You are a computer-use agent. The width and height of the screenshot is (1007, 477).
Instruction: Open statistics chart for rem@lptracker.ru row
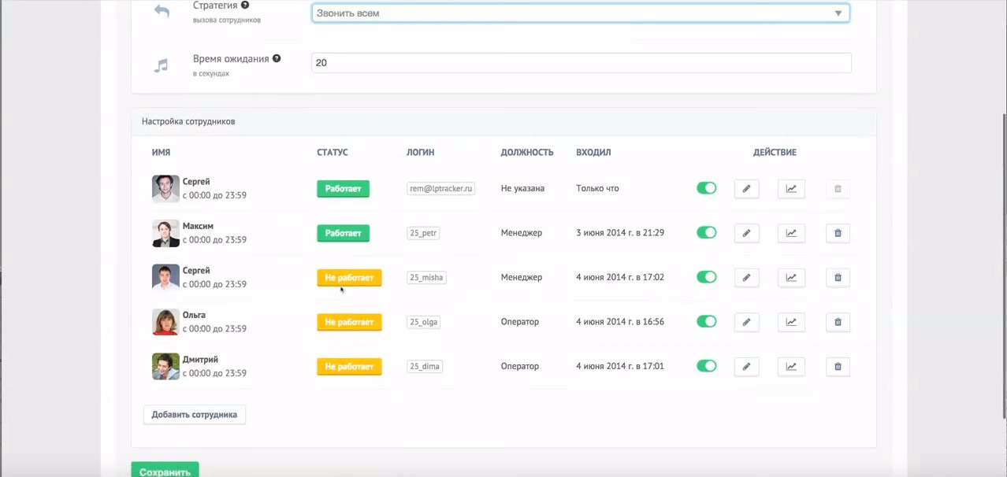(791, 189)
